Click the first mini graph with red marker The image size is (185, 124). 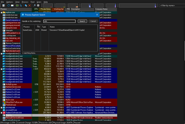(48, 6)
